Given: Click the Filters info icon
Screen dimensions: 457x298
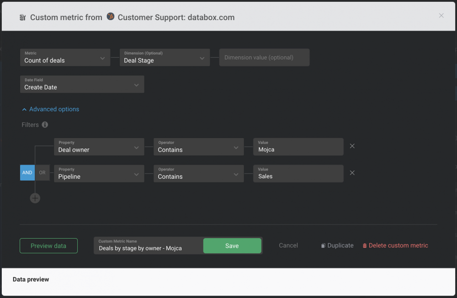Looking at the screenshot, I should coord(45,125).
